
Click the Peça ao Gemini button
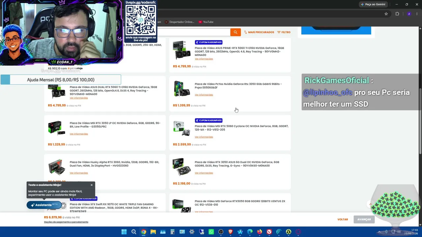click(x=373, y=4)
